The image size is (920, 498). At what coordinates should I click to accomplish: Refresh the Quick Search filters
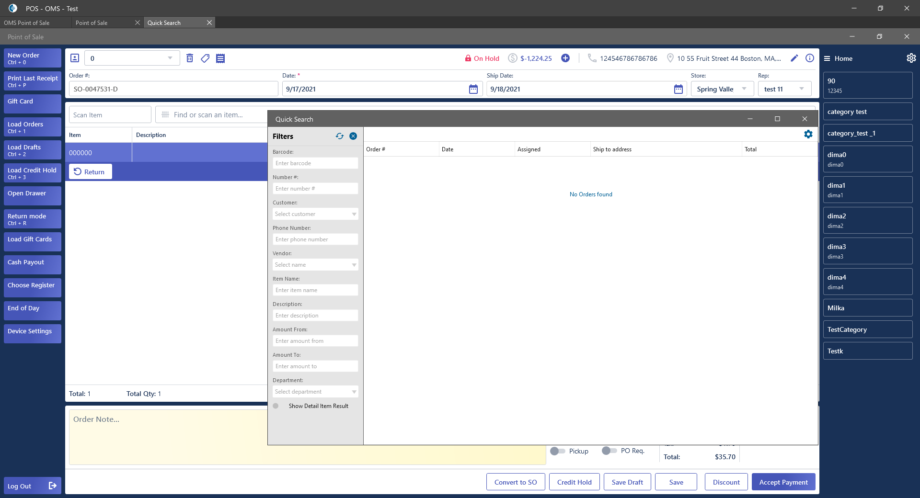[340, 136]
